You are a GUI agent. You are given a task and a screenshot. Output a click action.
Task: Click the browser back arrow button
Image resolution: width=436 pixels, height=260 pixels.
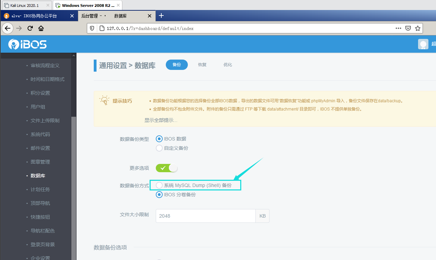pos(8,28)
